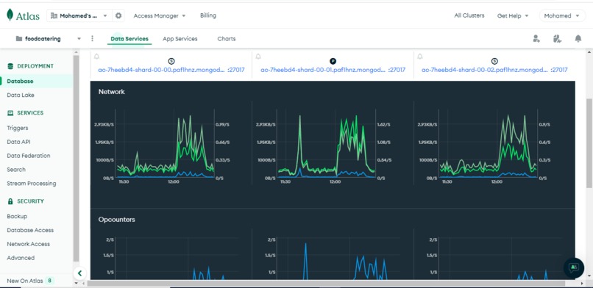Screen dimensions: 593x288
Task: Open the project activity feed icon
Action: pyautogui.click(x=557, y=38)
